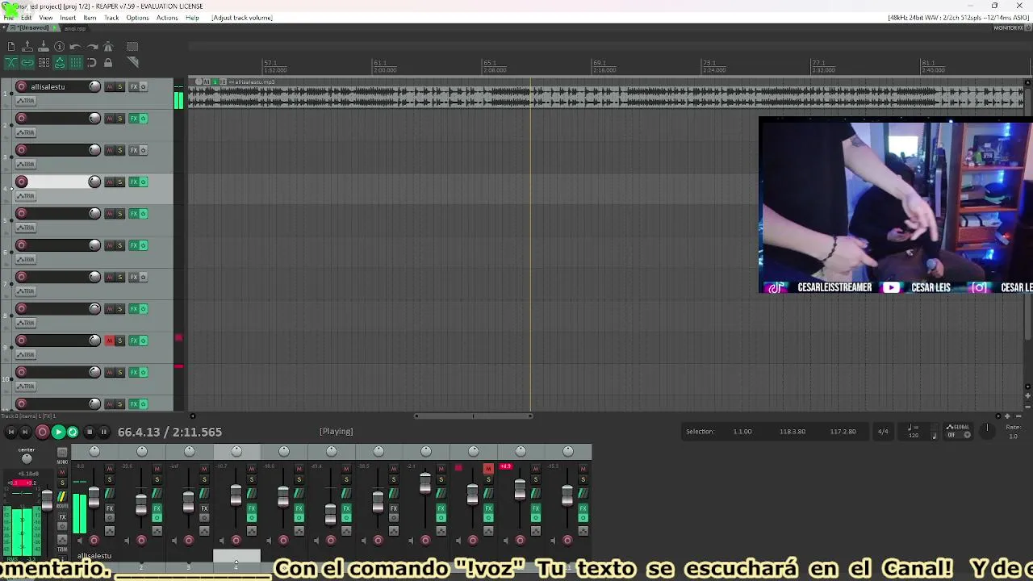This screenshot has width=1033, height=581.
Task: Arm record on allisalestu mixer strip
Action: 94,541
